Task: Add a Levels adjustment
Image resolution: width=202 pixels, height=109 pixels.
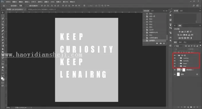Action: click(x=182, y=32)
